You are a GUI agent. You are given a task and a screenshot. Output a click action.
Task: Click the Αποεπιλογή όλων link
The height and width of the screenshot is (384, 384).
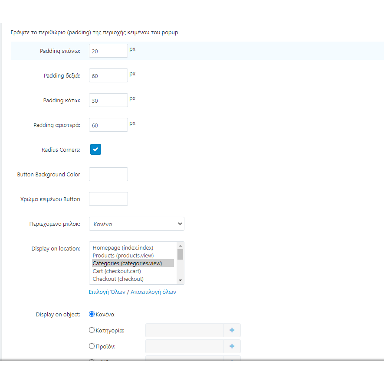153,292
